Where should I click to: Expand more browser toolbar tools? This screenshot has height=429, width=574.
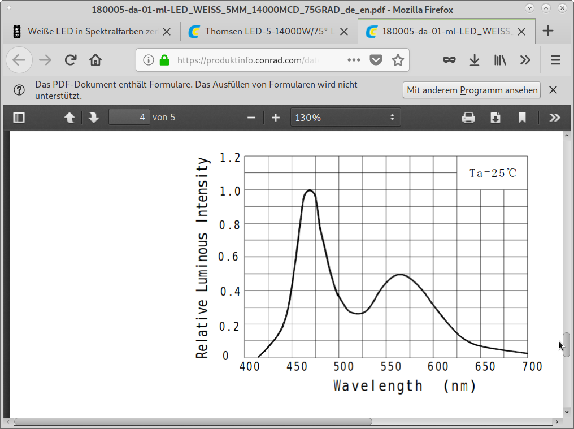click(525, 60)
